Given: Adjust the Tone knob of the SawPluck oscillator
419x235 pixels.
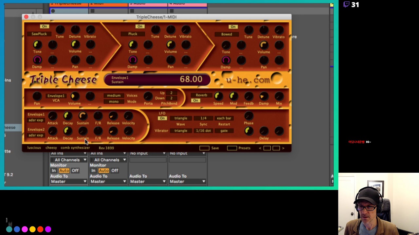Looking at the screenshot, I should pos(37,44).
